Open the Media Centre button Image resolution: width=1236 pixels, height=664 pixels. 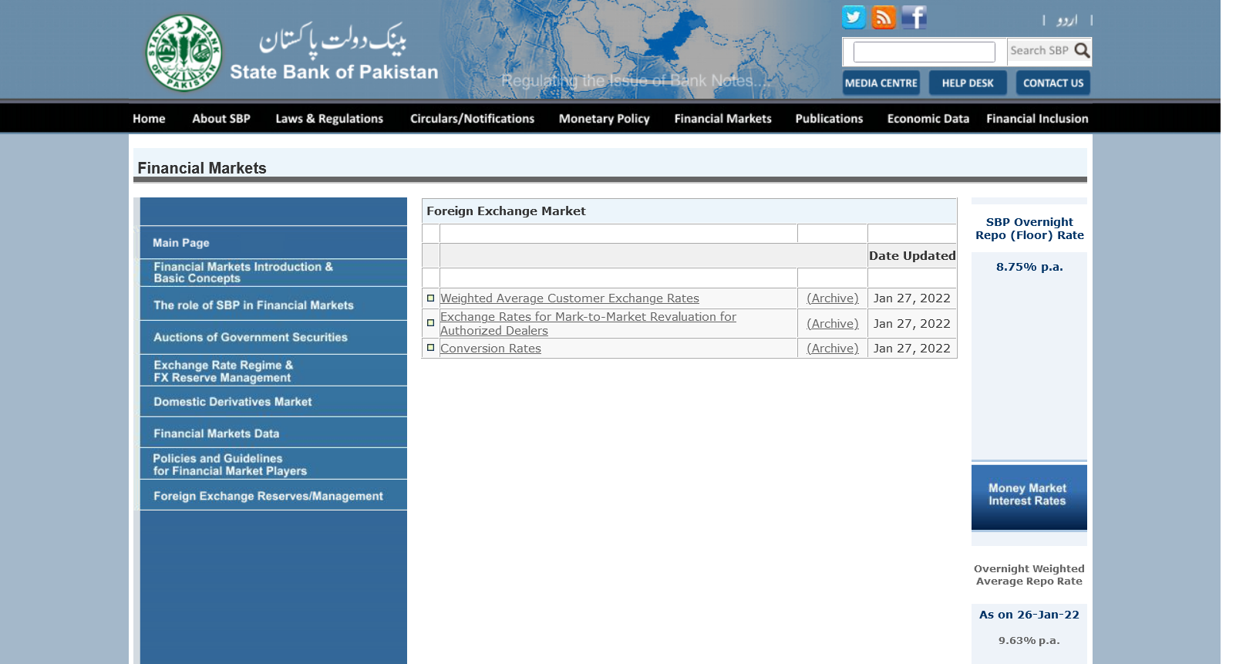click(881, 83)
